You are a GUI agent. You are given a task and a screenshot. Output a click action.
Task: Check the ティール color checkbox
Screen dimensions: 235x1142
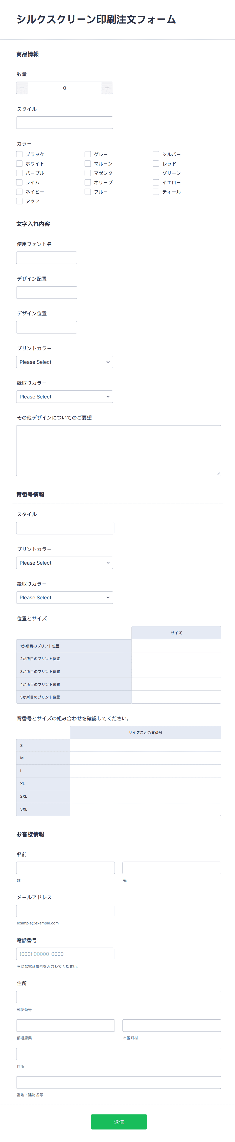point(156,192)
